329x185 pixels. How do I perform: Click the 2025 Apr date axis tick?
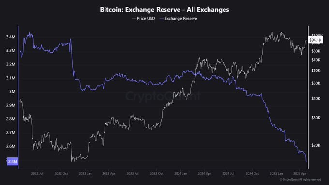pos(300,174)
